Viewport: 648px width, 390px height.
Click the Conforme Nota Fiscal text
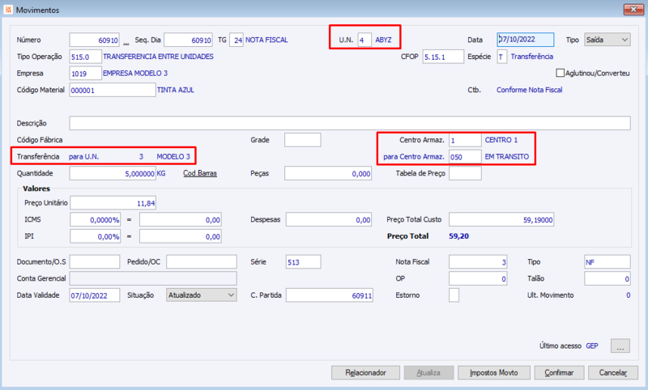coord(530,90)
